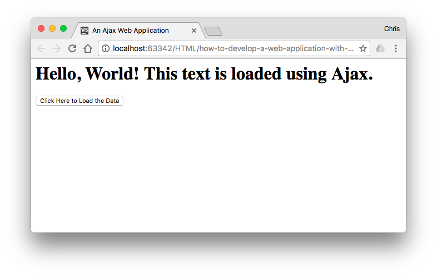The height and width of the screenshot is (277, 437).
Task: View site information via the info icon
Action: (105, 48)
